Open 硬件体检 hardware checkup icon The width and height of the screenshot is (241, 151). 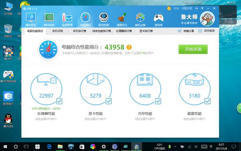[31, 19]
